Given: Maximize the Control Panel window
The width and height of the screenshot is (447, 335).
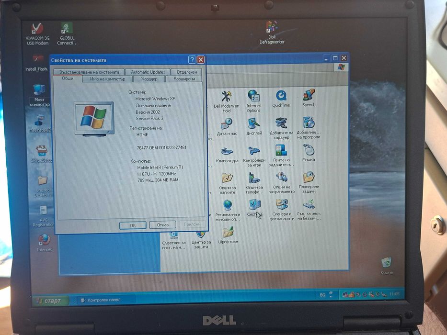Looking at the screenshot, I should pyautogui.click(x=335, y=58).
